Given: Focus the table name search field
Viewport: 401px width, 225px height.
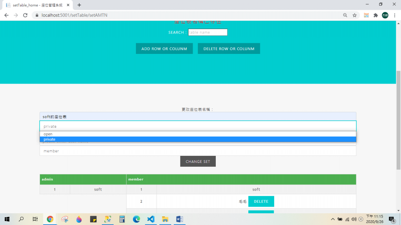Looking at the screenshot, I should coord(208,32).
